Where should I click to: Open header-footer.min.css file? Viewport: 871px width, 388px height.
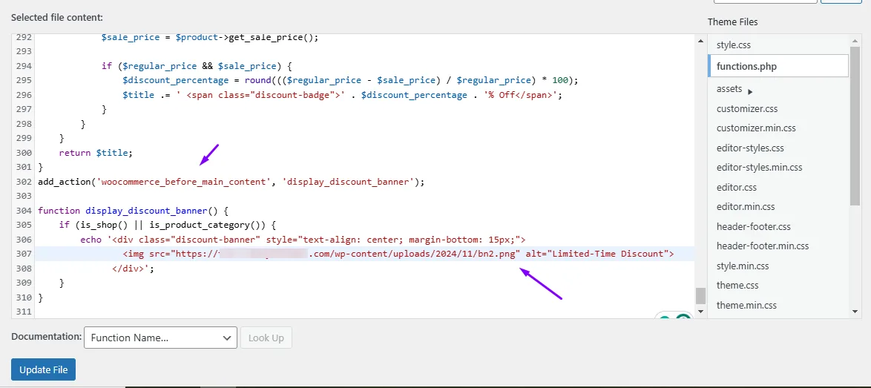[763, 246]
